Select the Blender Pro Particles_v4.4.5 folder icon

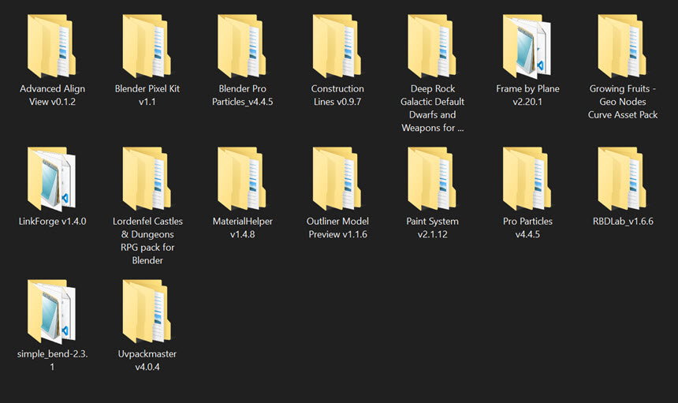[x=242, y=46]
